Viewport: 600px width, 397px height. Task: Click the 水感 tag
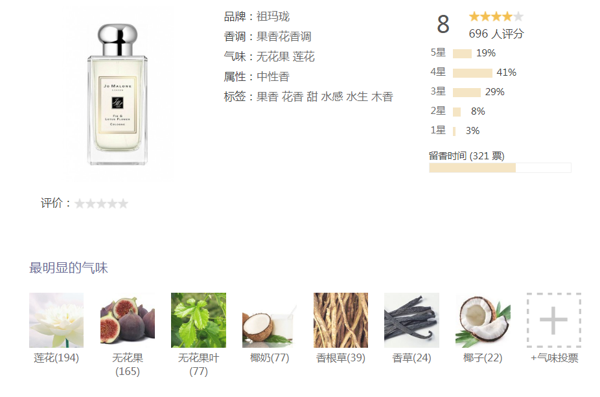[332, 96]
